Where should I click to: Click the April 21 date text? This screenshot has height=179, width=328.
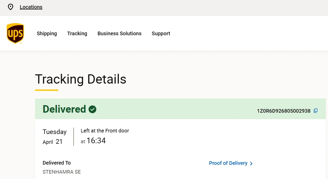[53, 142]
